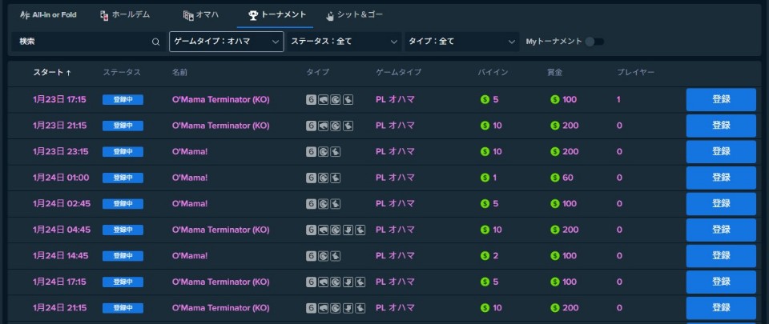This screenshot has width=769, height=324.
Task: Click the 賞金 column header
Action: (x=554, y=73)
